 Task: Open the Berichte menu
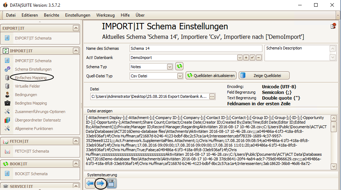click(x=52, y=15)
